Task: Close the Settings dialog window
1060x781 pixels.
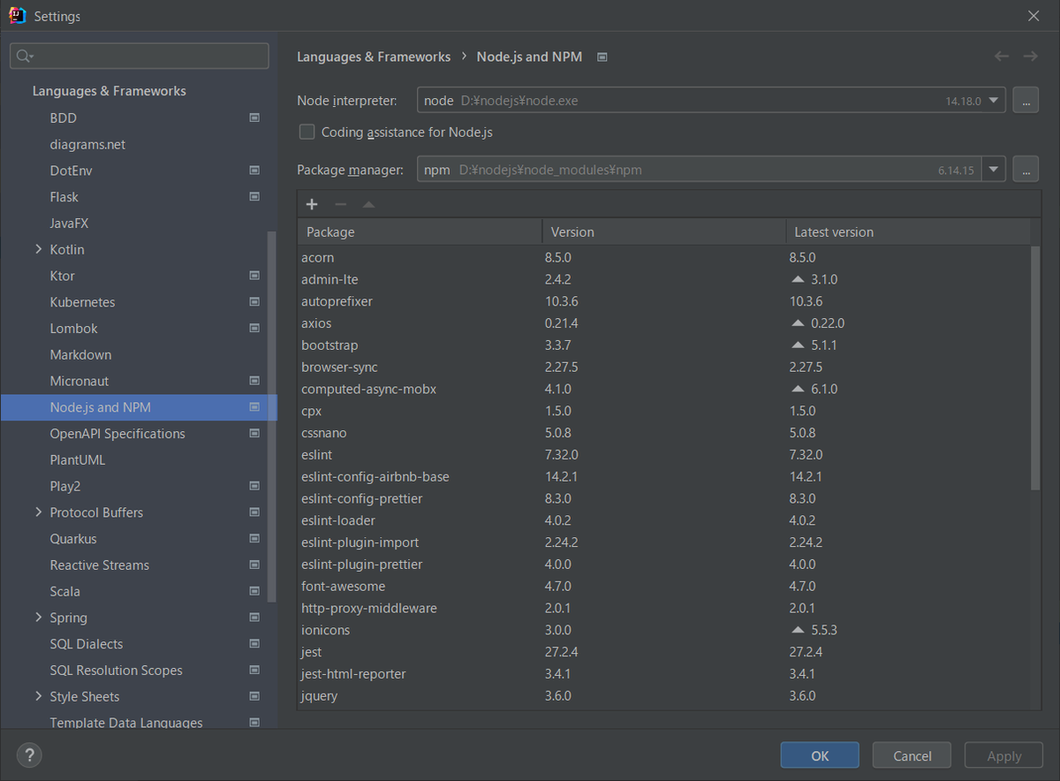Action: coord(1033,16)
